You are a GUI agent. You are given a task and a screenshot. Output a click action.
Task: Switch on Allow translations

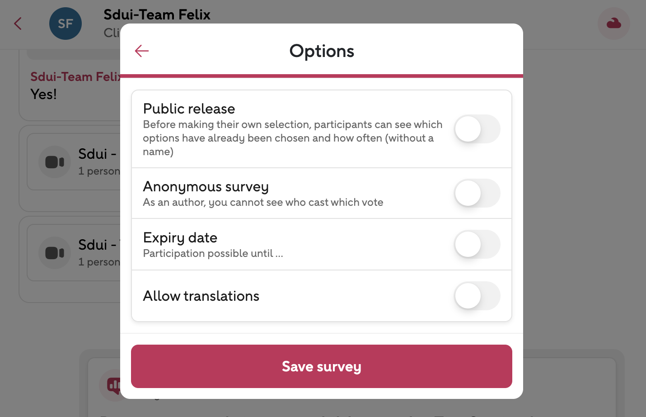tap(477, 296)
